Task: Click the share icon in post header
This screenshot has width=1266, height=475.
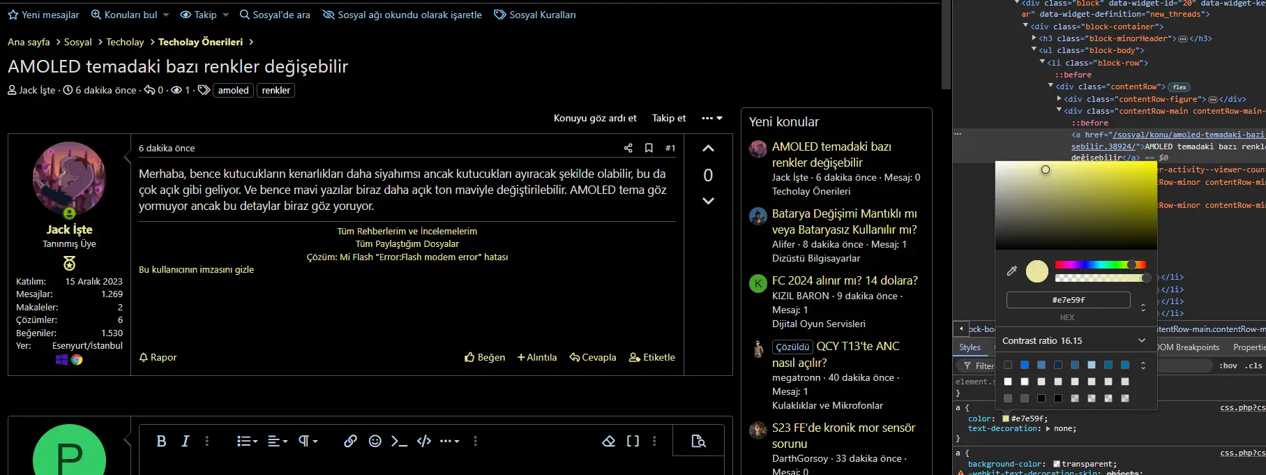Action: click(628, 148)
